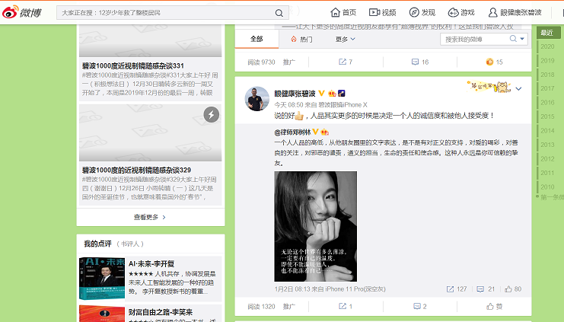Viewport: 564px width, 322px height.
Task: Open post author name 眼健康张碧波
Action: pos(295,94)
